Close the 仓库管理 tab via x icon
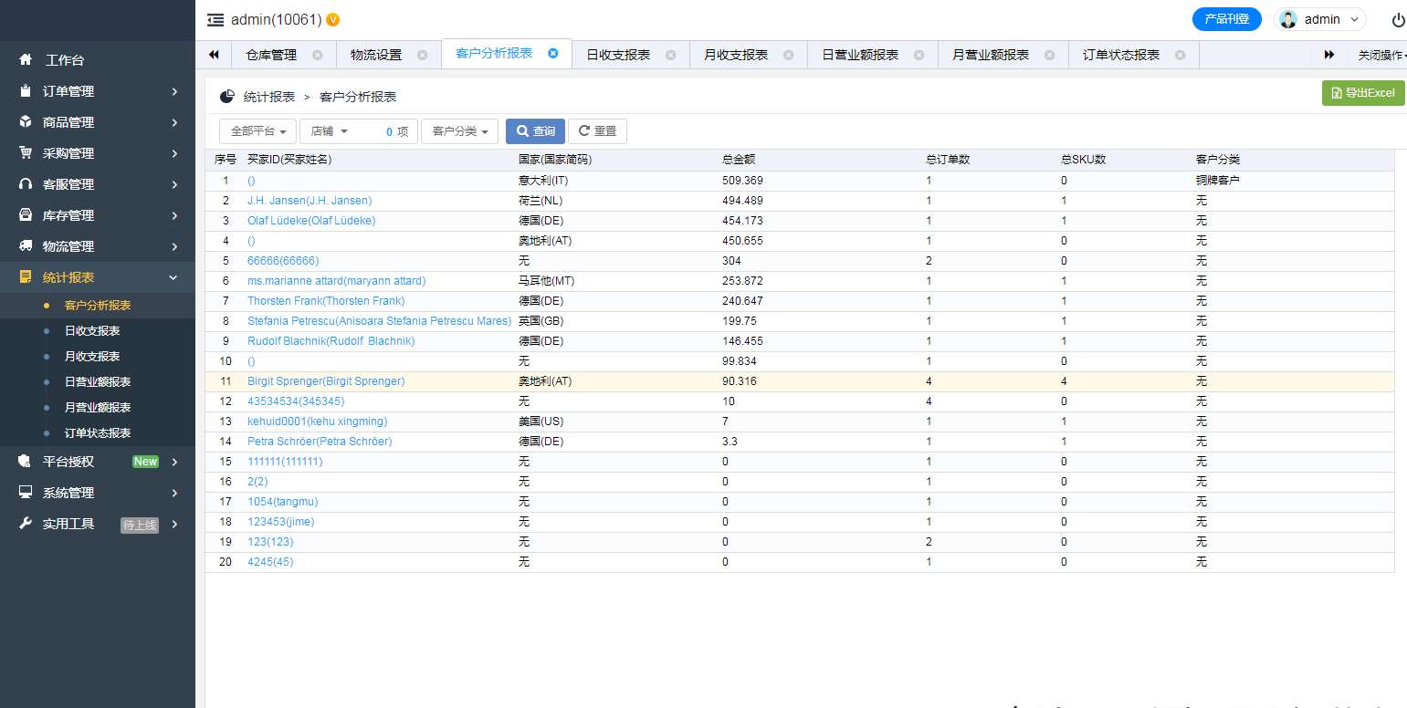 pyautogui.click(x=317, y=55)
